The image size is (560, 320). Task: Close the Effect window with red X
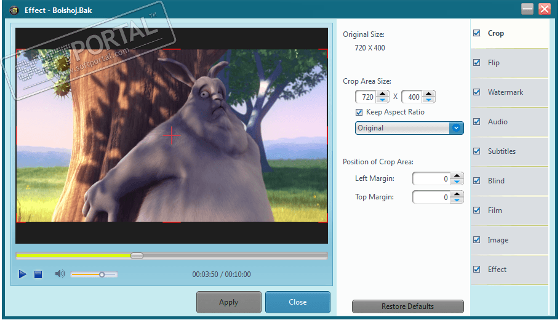tap(544, 9)
